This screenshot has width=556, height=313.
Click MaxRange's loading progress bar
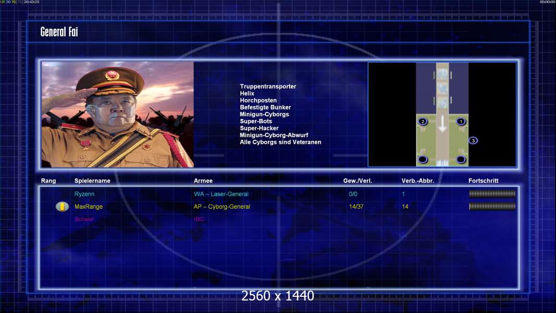point(492,206)
